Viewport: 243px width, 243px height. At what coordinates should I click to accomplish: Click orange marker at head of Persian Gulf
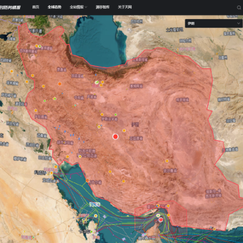pyautogui.click(x=56, y=167)
